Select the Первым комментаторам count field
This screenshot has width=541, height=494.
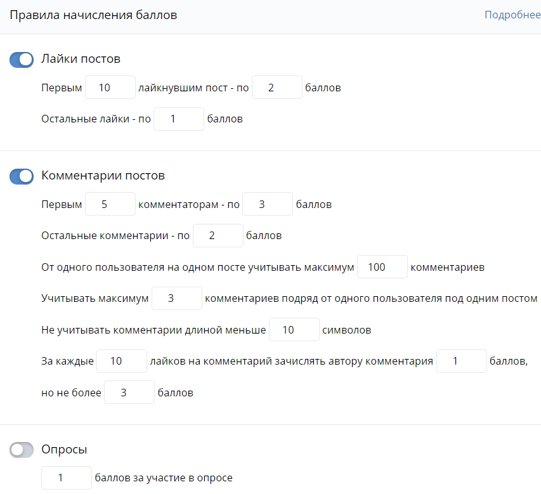(110, 205)
